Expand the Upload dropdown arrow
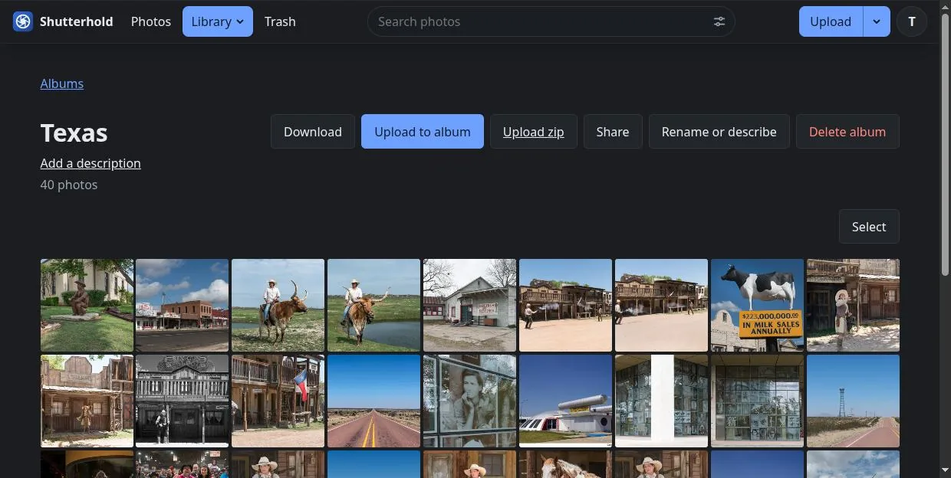Image resolution: width=951 pixels, height=478 pixels. [877, 21]
